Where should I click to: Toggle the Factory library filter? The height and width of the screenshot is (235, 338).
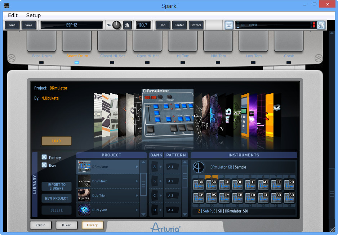point(44,157)
